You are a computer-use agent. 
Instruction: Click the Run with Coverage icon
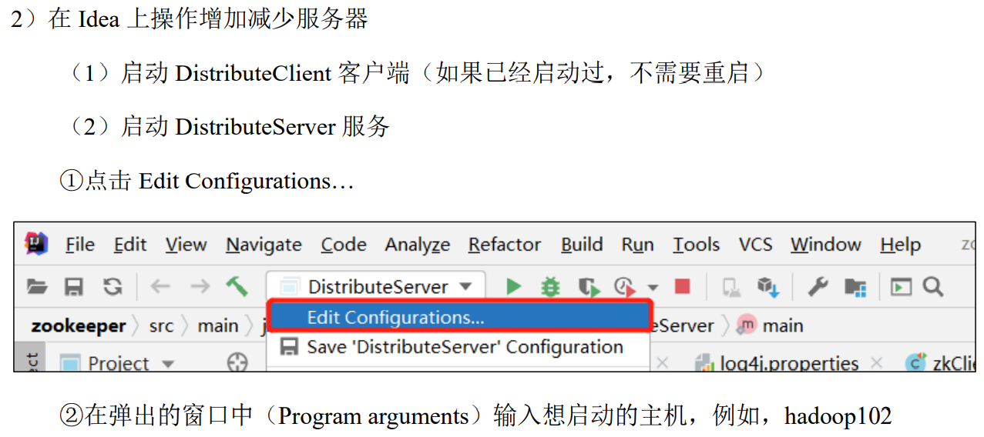589,288
